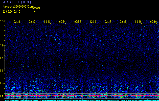Select the meteor count value 0

click(35, 12)
